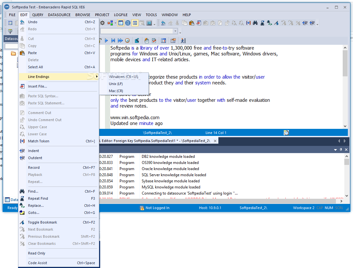Viewport: 353px width, 268px height.
Task: Click the editor vertical scrollbar thumb
Action: 345,63
